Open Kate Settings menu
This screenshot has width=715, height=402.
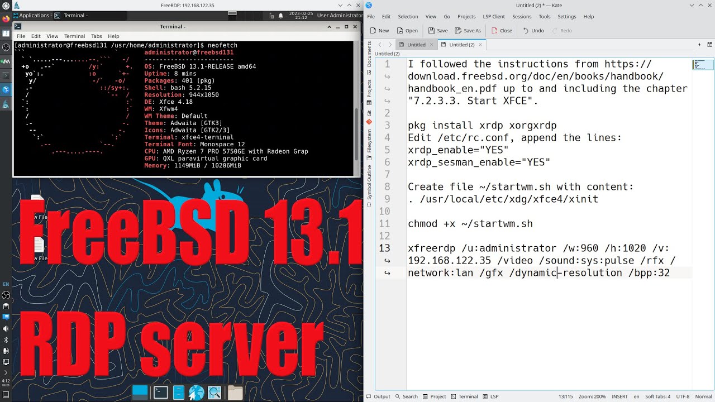(567, 17)
